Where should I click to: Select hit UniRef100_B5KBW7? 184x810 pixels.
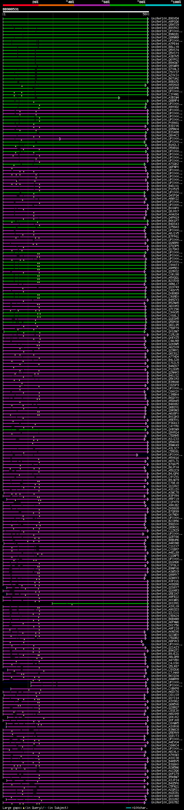tap(165, 777)
